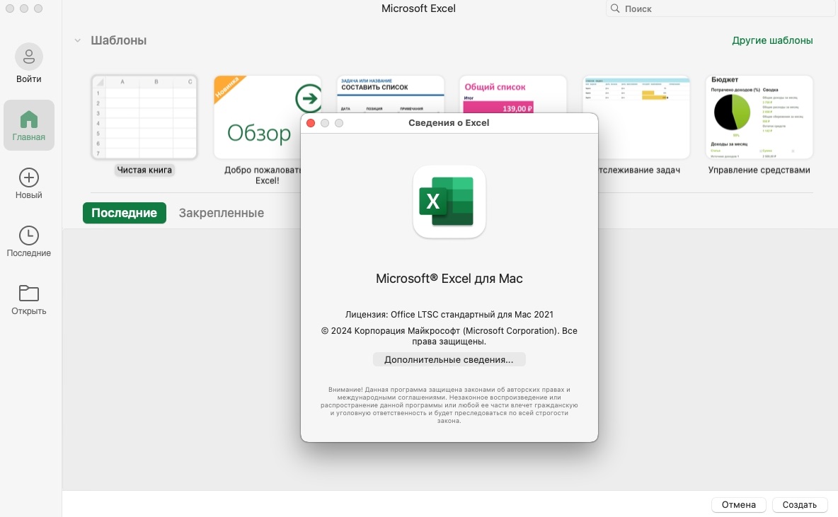This screenshot has width=838, height=517.
Task: Choose the Управление средствами budget template
Action: pos(759,117)
